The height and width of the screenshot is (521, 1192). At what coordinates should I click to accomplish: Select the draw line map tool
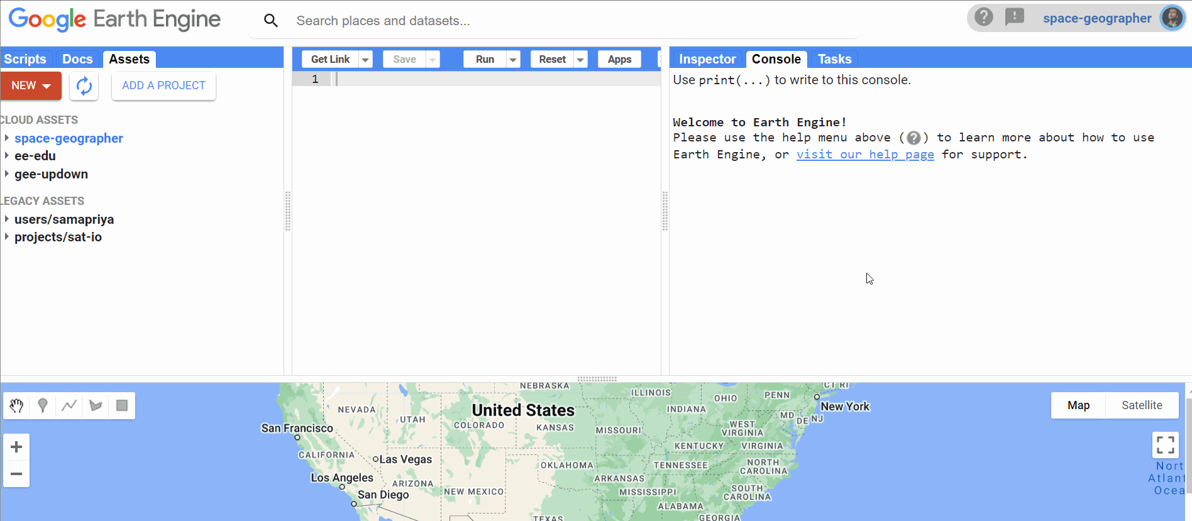tap(69, 406)
